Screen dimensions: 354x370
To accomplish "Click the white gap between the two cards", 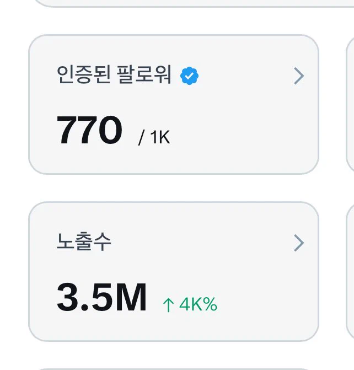I will tap(174, 188).
